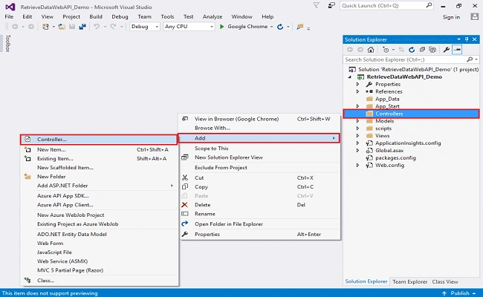Click the Redo toolbar icon
Image resolution: width=483 pixels, height=297 pixels.
tap(114, 27)
